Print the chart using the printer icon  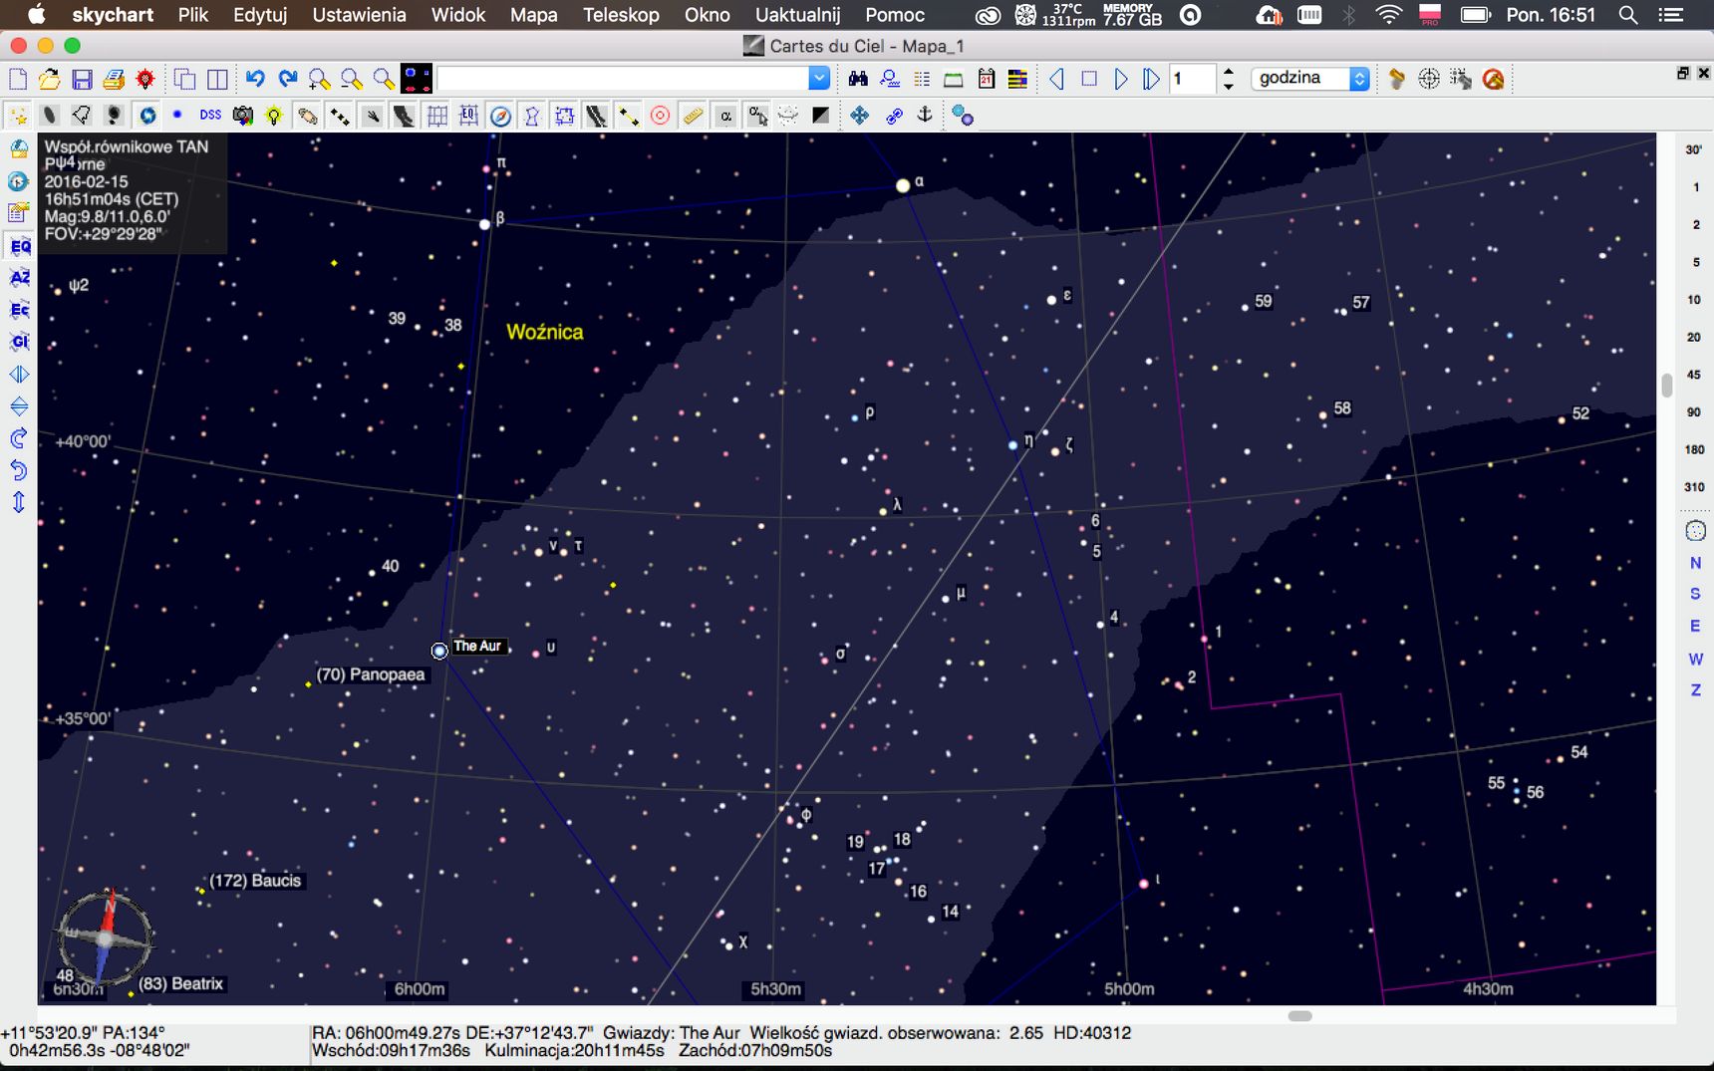click(114, 79)
